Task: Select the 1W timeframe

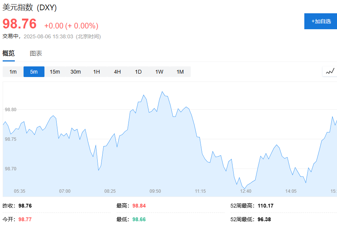Action: 159,71
